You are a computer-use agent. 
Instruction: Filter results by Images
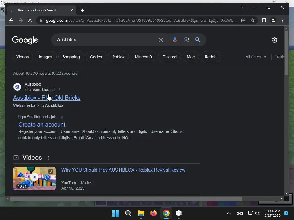46,57
